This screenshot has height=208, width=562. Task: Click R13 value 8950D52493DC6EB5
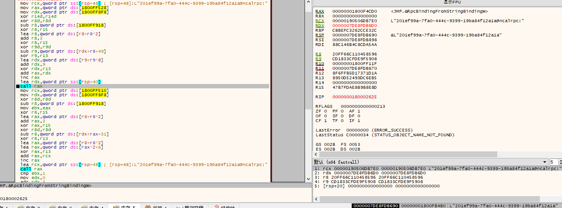(x=355, y=78)
